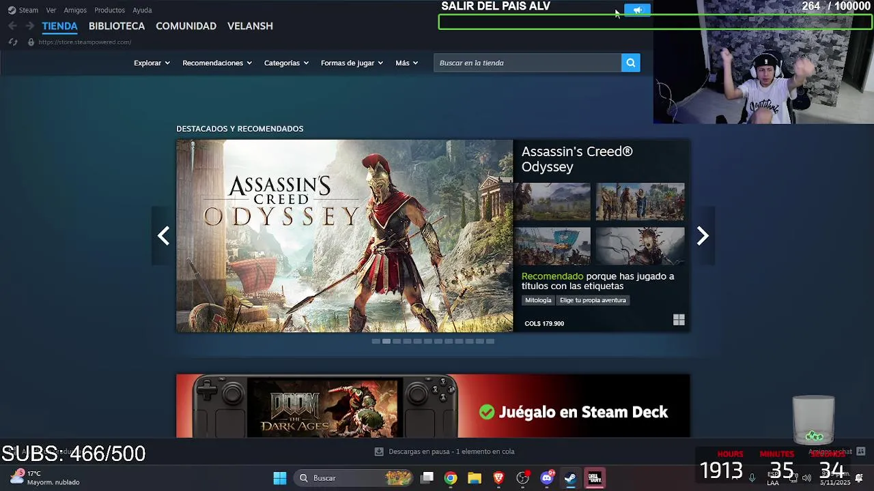
Task: Reload the store page
Action: [12, 42]
